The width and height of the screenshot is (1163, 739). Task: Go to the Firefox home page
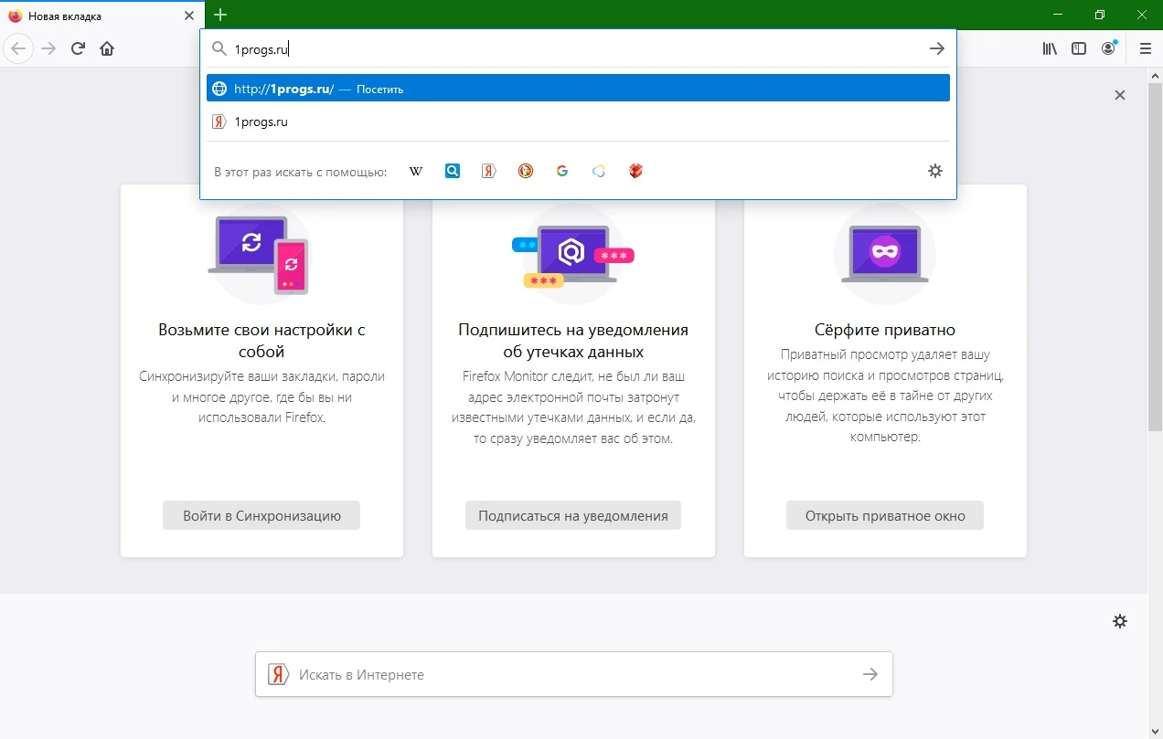click(x=107, y=48)
